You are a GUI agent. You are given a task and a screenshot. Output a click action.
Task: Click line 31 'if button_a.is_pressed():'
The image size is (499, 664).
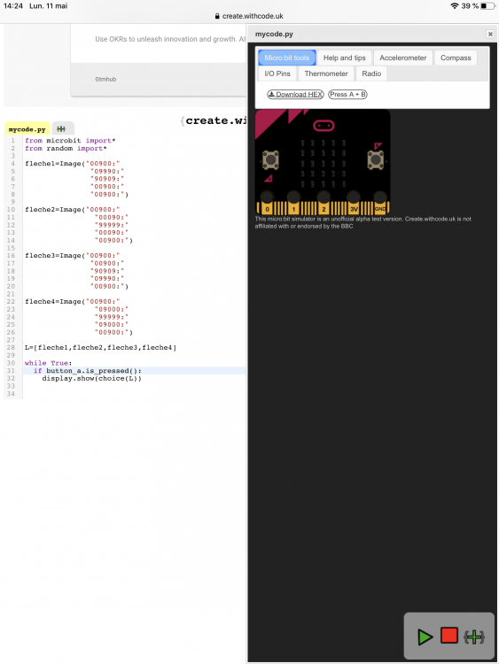click(88, 371)
